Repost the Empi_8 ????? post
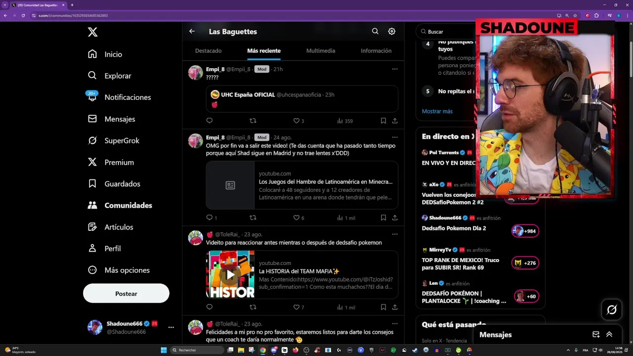633x356 pixels. point(253,121)
